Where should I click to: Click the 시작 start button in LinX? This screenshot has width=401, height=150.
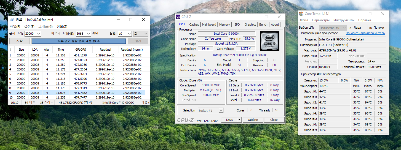(x=20, y=41)
